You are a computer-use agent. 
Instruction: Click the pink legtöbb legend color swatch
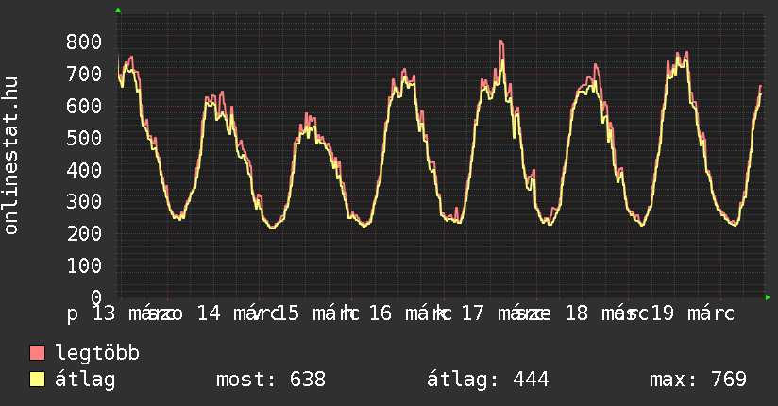(x=38, y=353)
